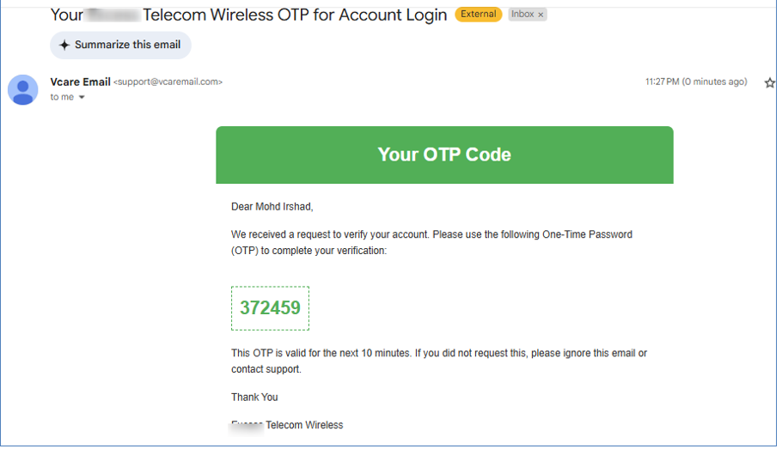The height and width of the screenshot is (449, 782).
Task: Open the Vcare Email sender name
Action: pos(80,82)
